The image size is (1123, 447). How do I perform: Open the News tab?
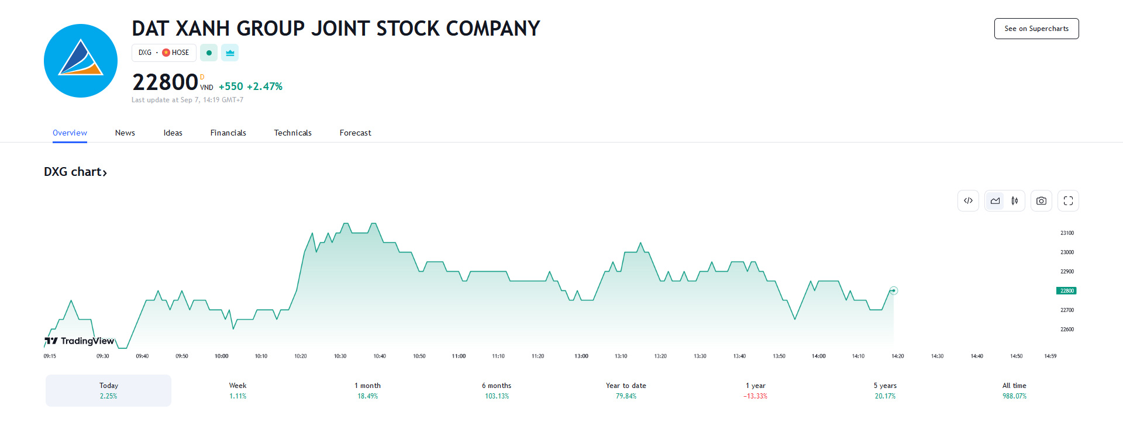tap(125, 133)
